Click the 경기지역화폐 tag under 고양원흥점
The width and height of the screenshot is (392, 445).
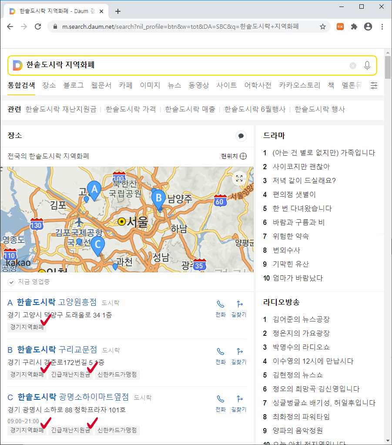click(27, 327)
